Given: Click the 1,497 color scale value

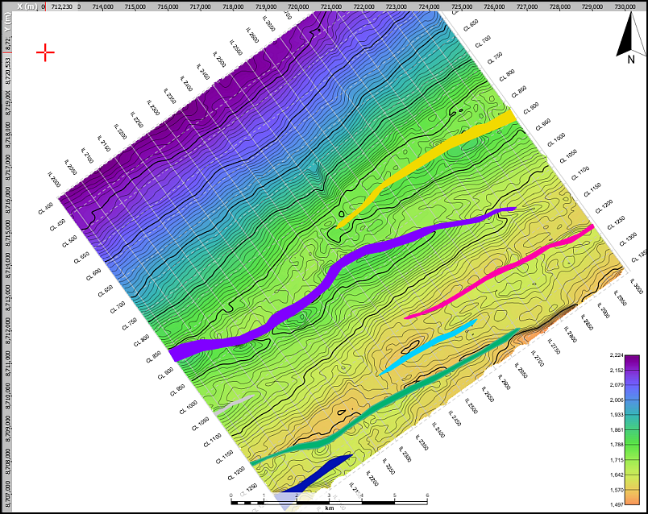Looking at the screenshot, I should click(x=617, y=504).
